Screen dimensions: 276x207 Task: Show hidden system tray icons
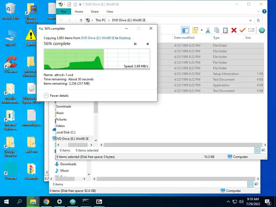click(228, 202)
